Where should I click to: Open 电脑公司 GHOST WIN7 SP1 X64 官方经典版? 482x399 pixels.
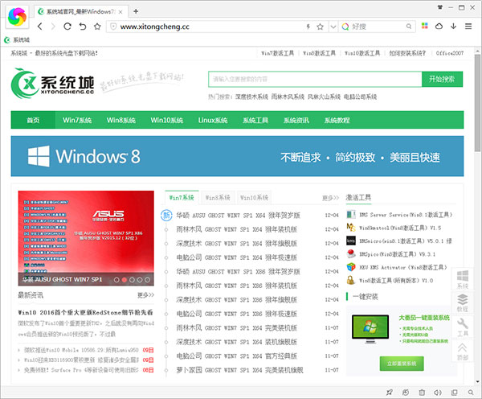pos(237,356)
